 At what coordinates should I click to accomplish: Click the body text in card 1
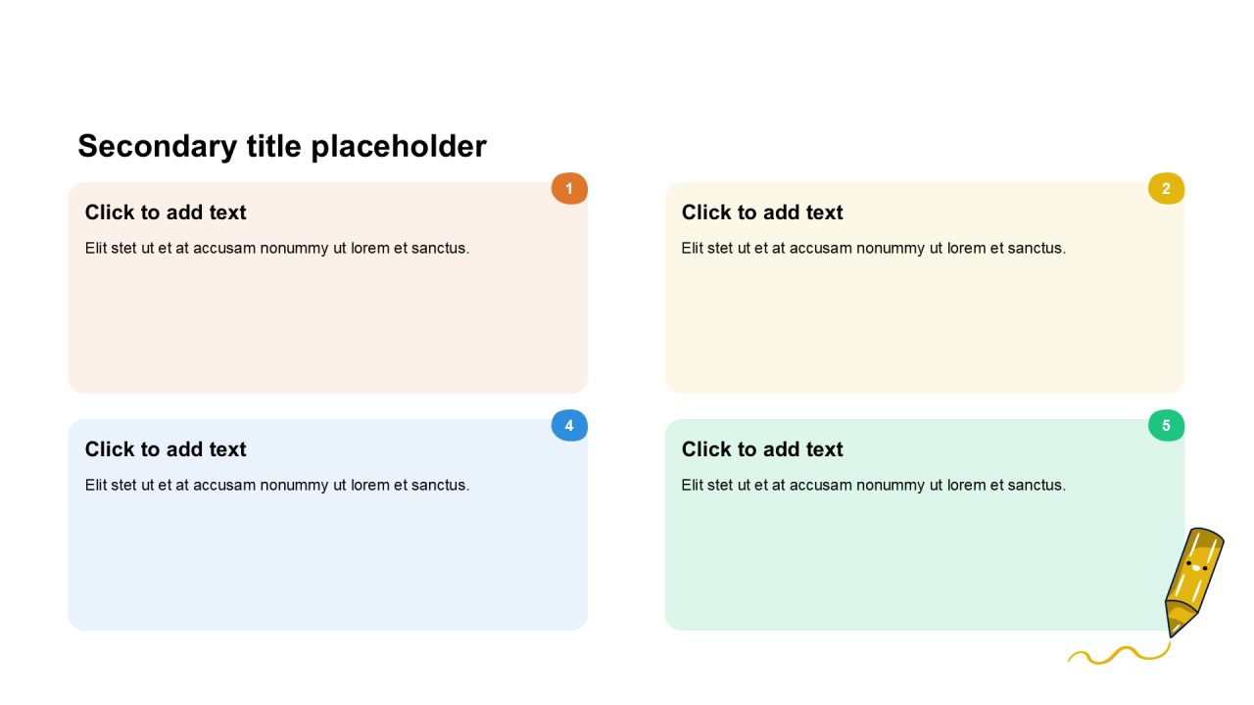[277, 249]
